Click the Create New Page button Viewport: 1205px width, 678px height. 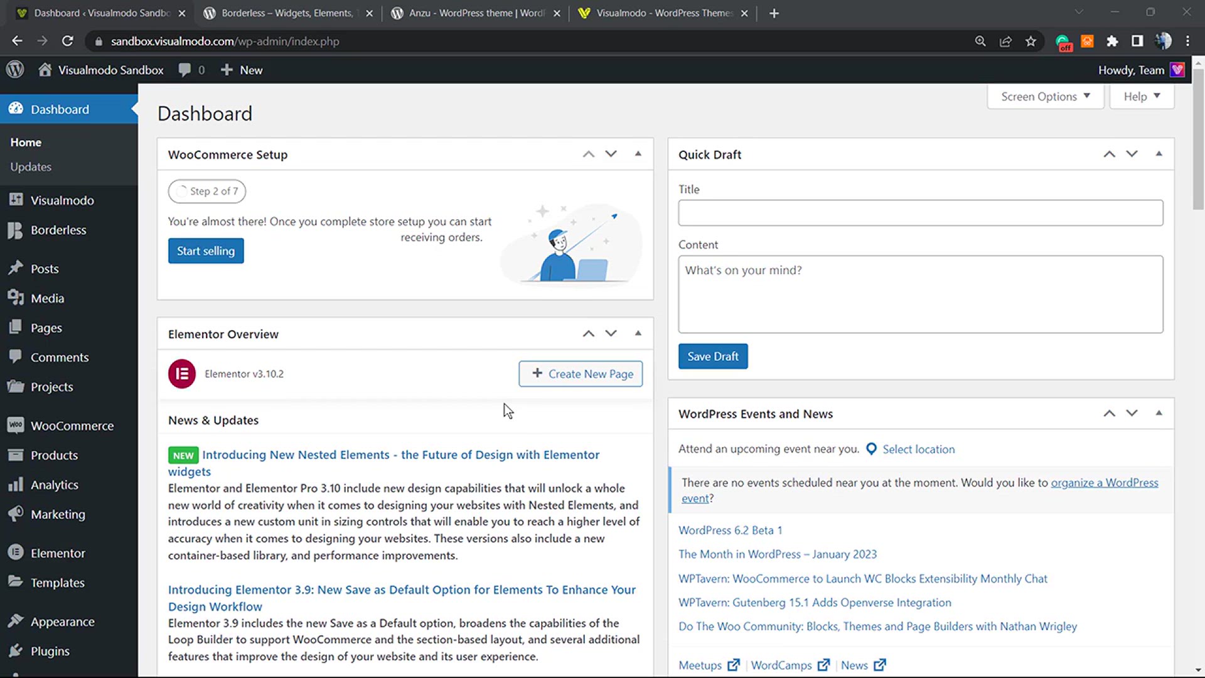tap(581, 374)
